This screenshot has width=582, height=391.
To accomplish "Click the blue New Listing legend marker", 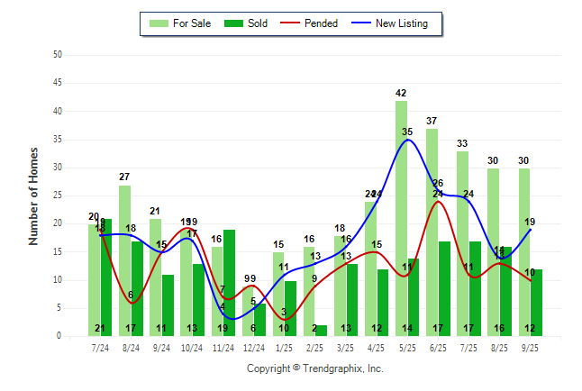I will 362,23.
